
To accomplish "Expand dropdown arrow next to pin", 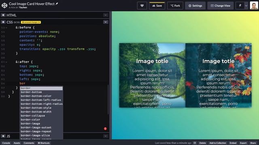I will pyautogui.click(x=246, y=6).
